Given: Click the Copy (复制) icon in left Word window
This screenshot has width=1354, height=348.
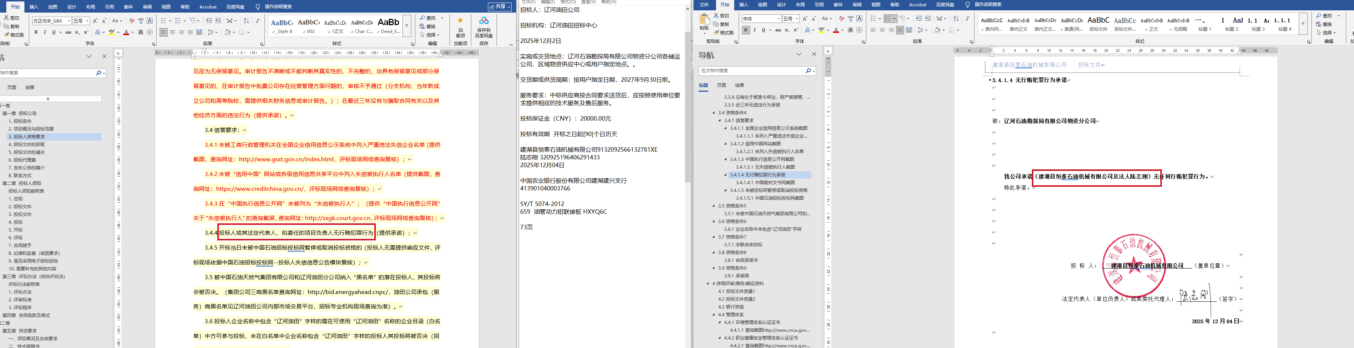Looking at the screenshot, I should click(6, 26).
